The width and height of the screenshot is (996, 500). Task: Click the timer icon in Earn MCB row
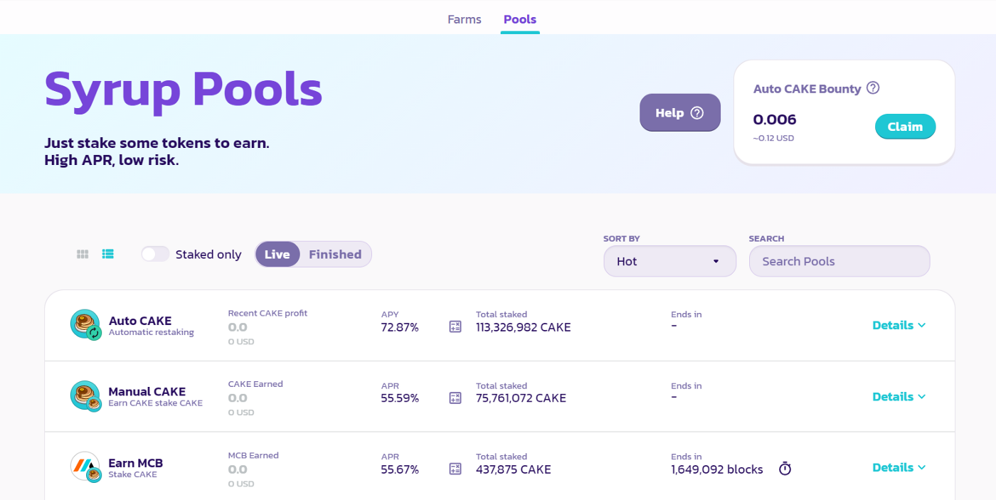pyautogui.click(x=785, y=469)
